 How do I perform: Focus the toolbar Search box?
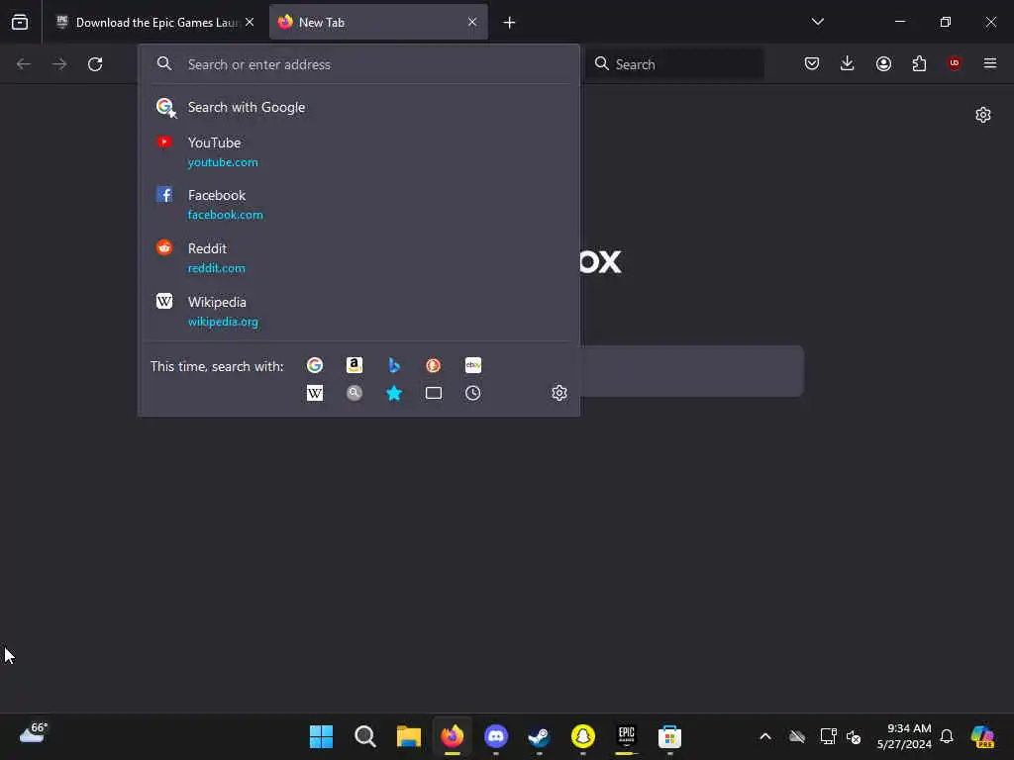point(674,64)
